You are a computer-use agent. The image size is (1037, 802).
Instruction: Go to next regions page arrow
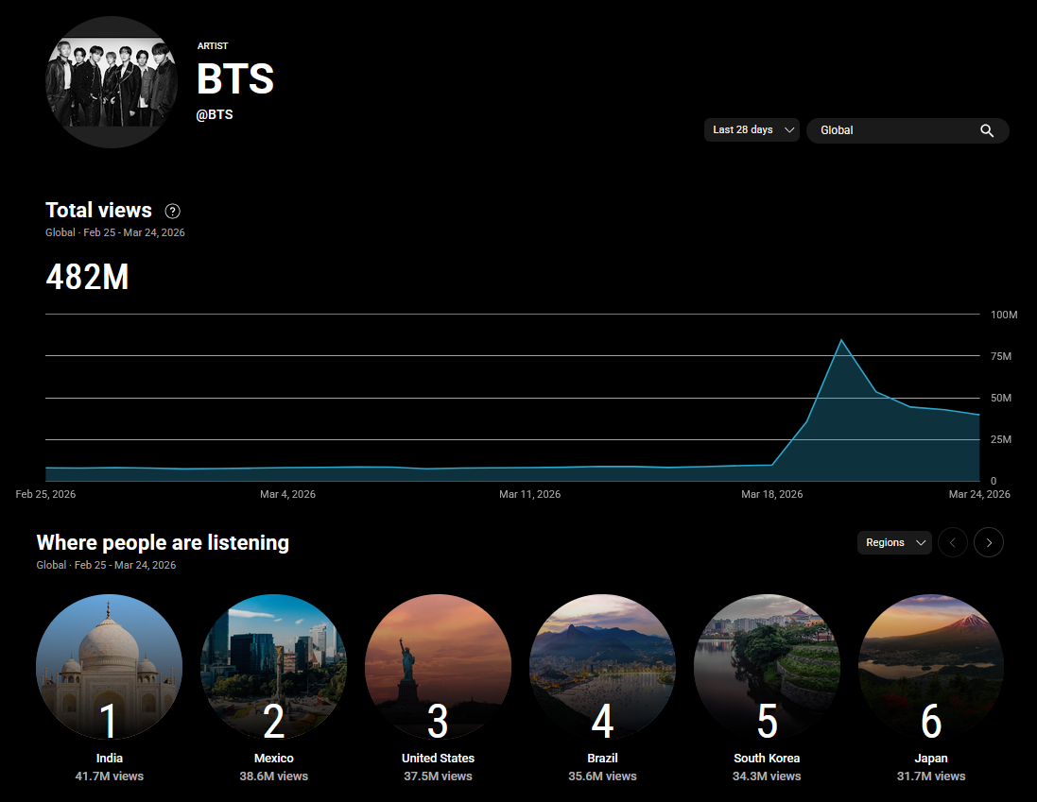tap(989, 542)
